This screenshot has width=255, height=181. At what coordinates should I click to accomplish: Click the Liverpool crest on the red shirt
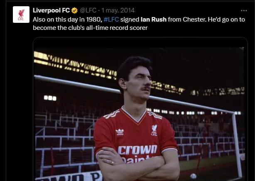(x=154, y=130)
